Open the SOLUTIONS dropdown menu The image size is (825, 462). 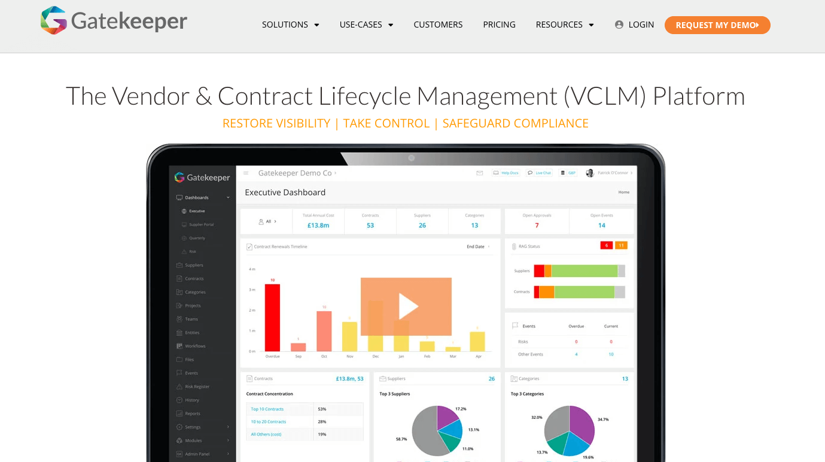291,25
